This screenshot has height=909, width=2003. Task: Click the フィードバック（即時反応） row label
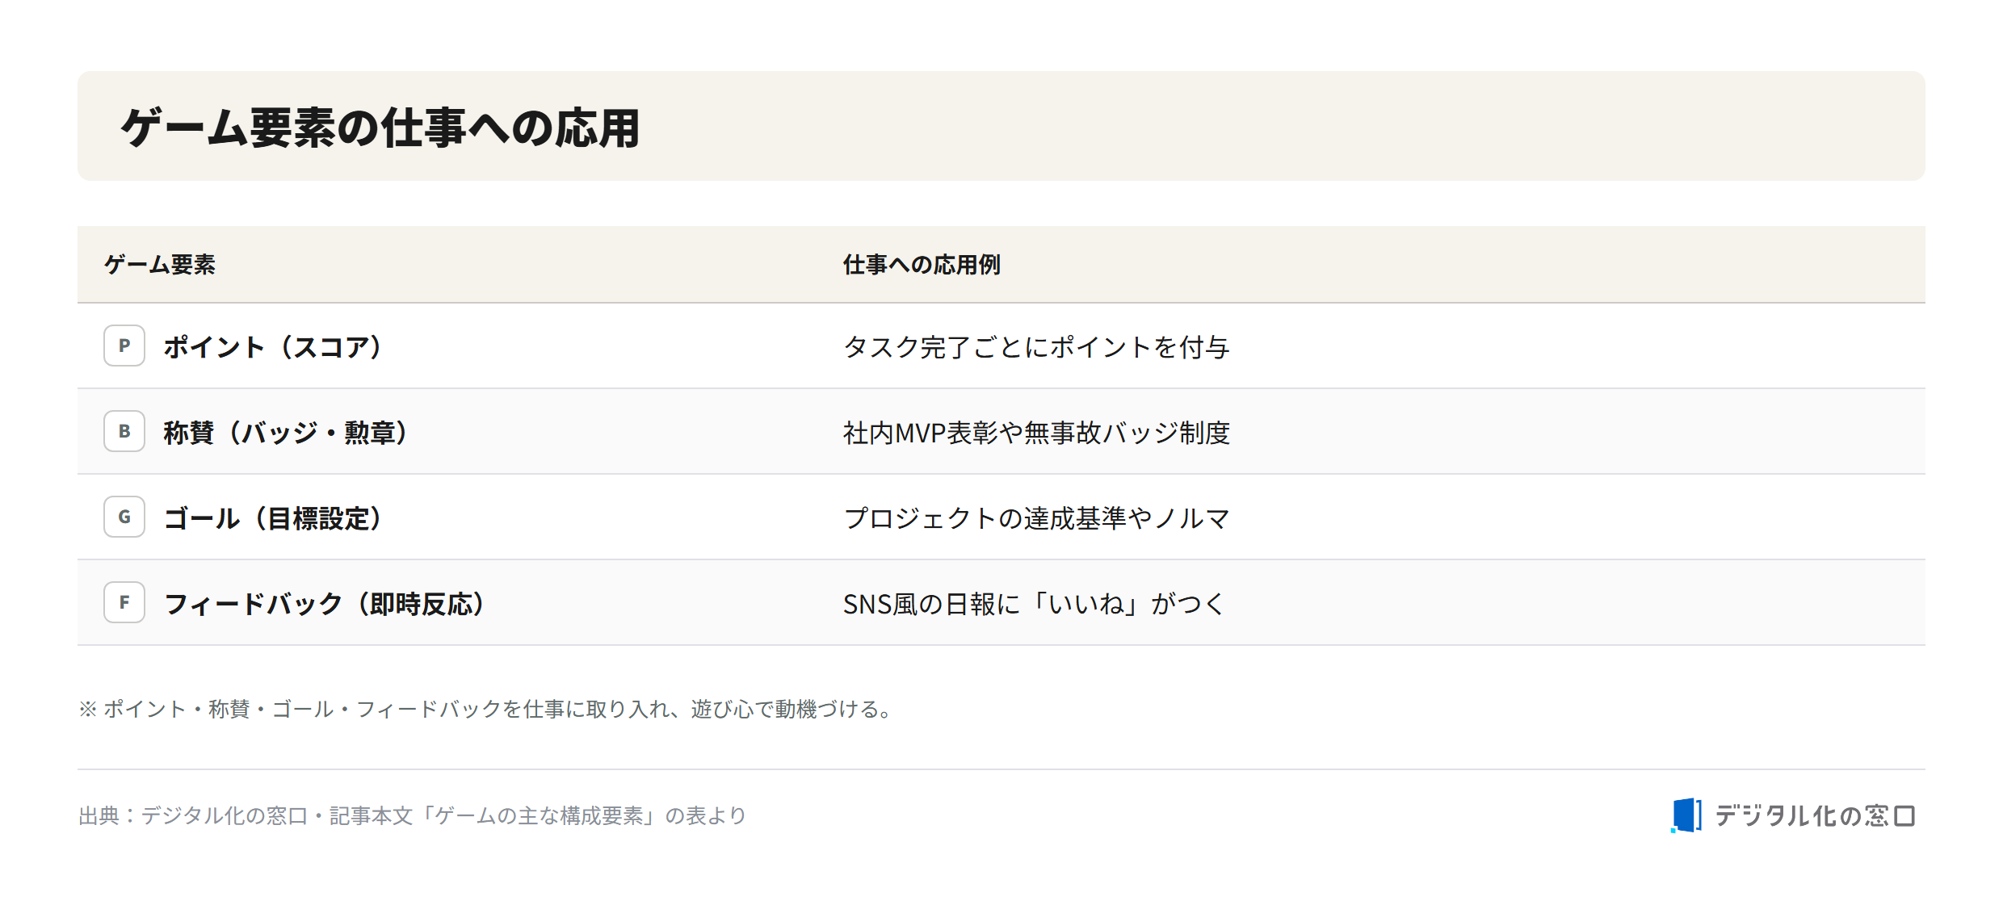tap(324, 604)
